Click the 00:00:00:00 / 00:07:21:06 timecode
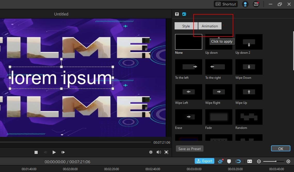 click(67, 162)
